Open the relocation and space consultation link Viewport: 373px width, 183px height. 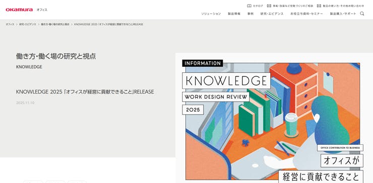pos(293,6)
